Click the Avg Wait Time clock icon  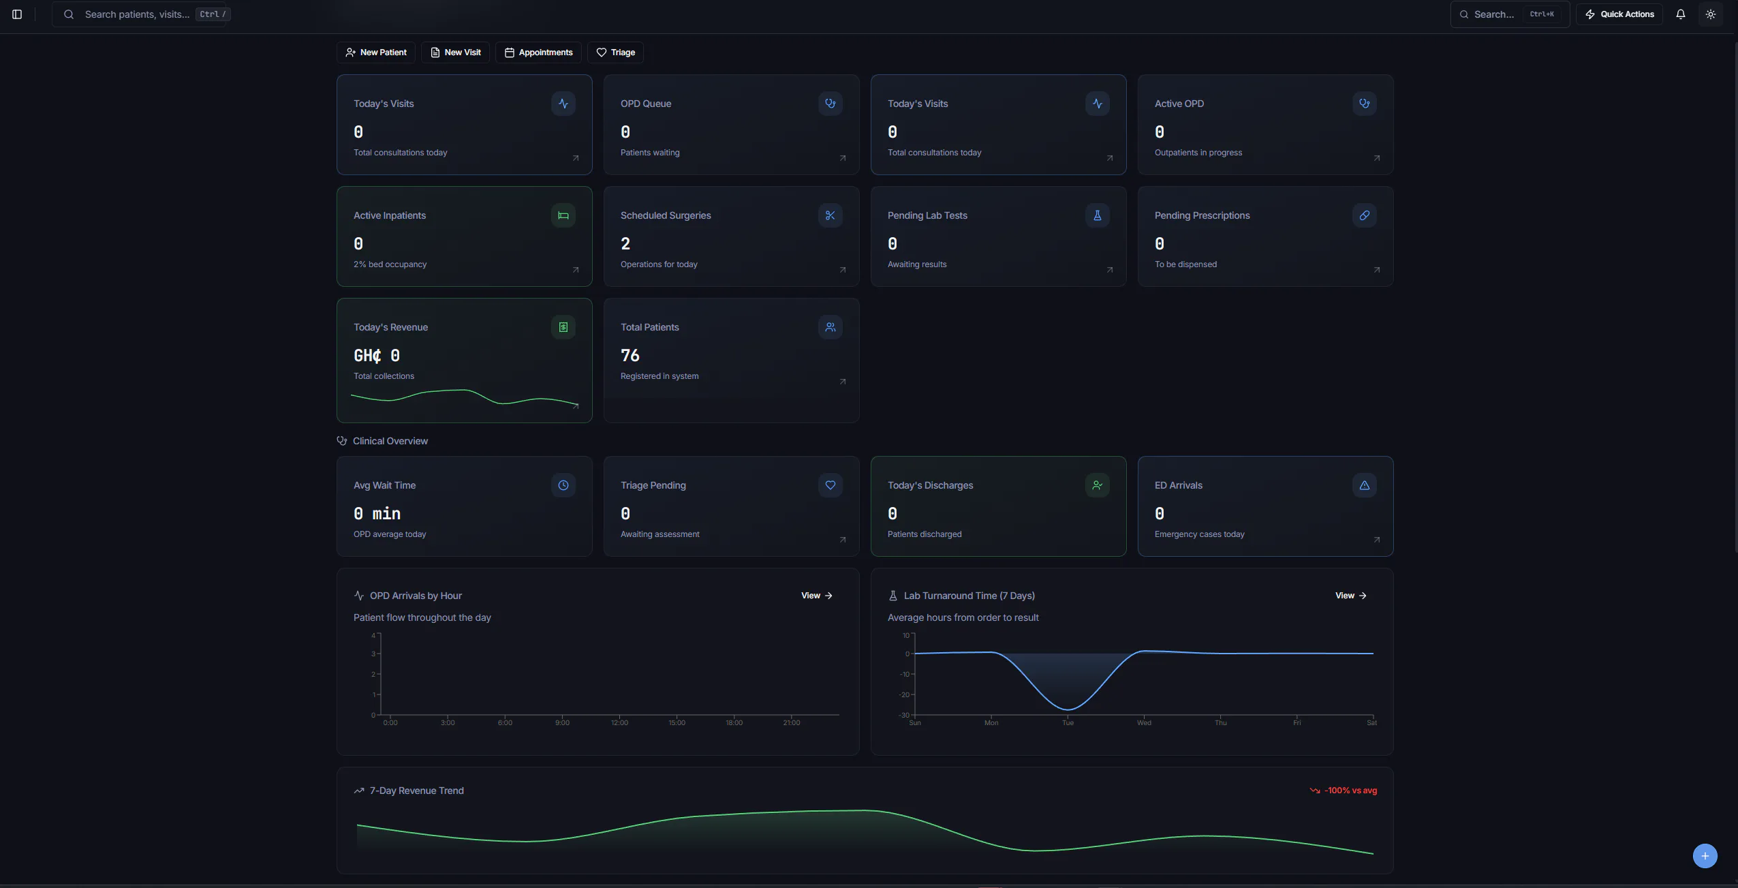[563, 485]
